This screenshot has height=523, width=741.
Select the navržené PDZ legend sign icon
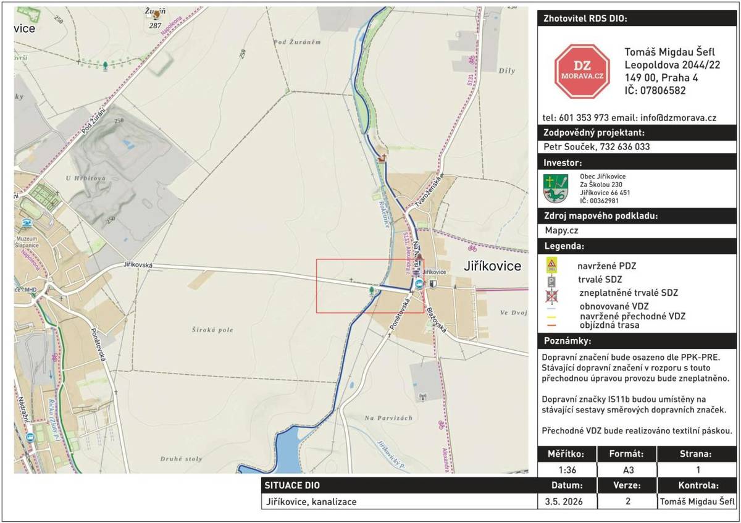(551, 266)
